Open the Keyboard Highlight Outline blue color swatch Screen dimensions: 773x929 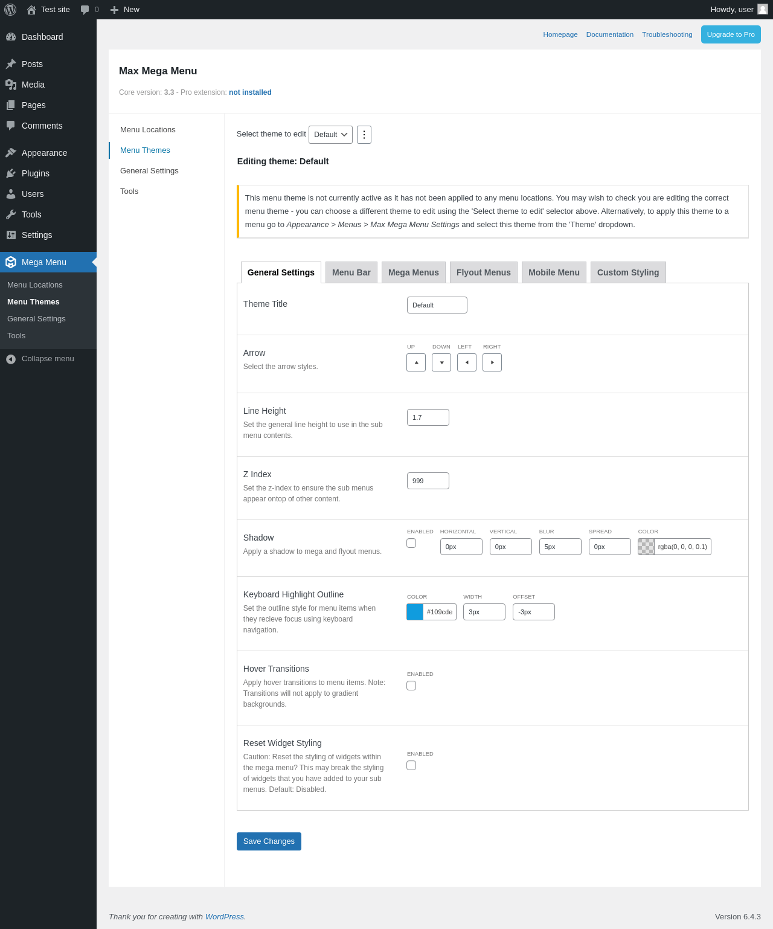tap(415, 612)
